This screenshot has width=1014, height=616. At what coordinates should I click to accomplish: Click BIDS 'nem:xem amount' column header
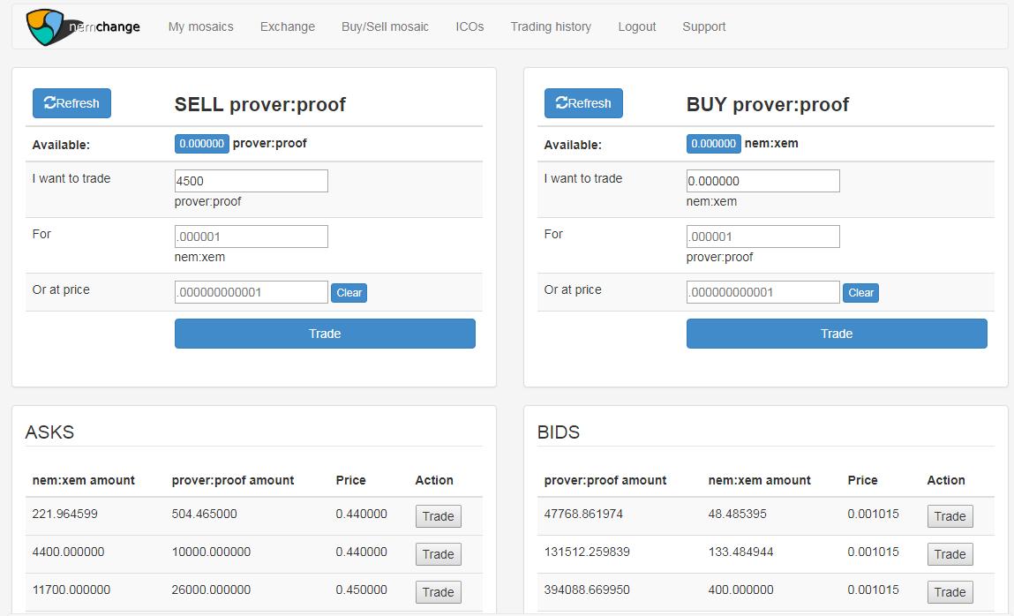tap(759, 480)
